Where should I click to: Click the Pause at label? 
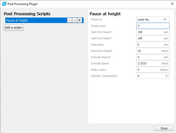coord(96,19)
